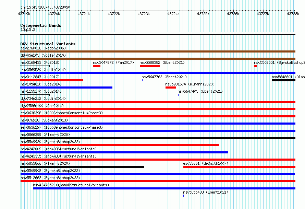
Task: Open nsv4247052 (gnomADStructuralVariants) label
Action: pos(71,185)
